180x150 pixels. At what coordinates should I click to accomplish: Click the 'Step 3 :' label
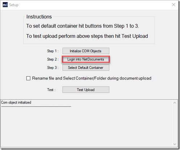click(x=53, y=68)
